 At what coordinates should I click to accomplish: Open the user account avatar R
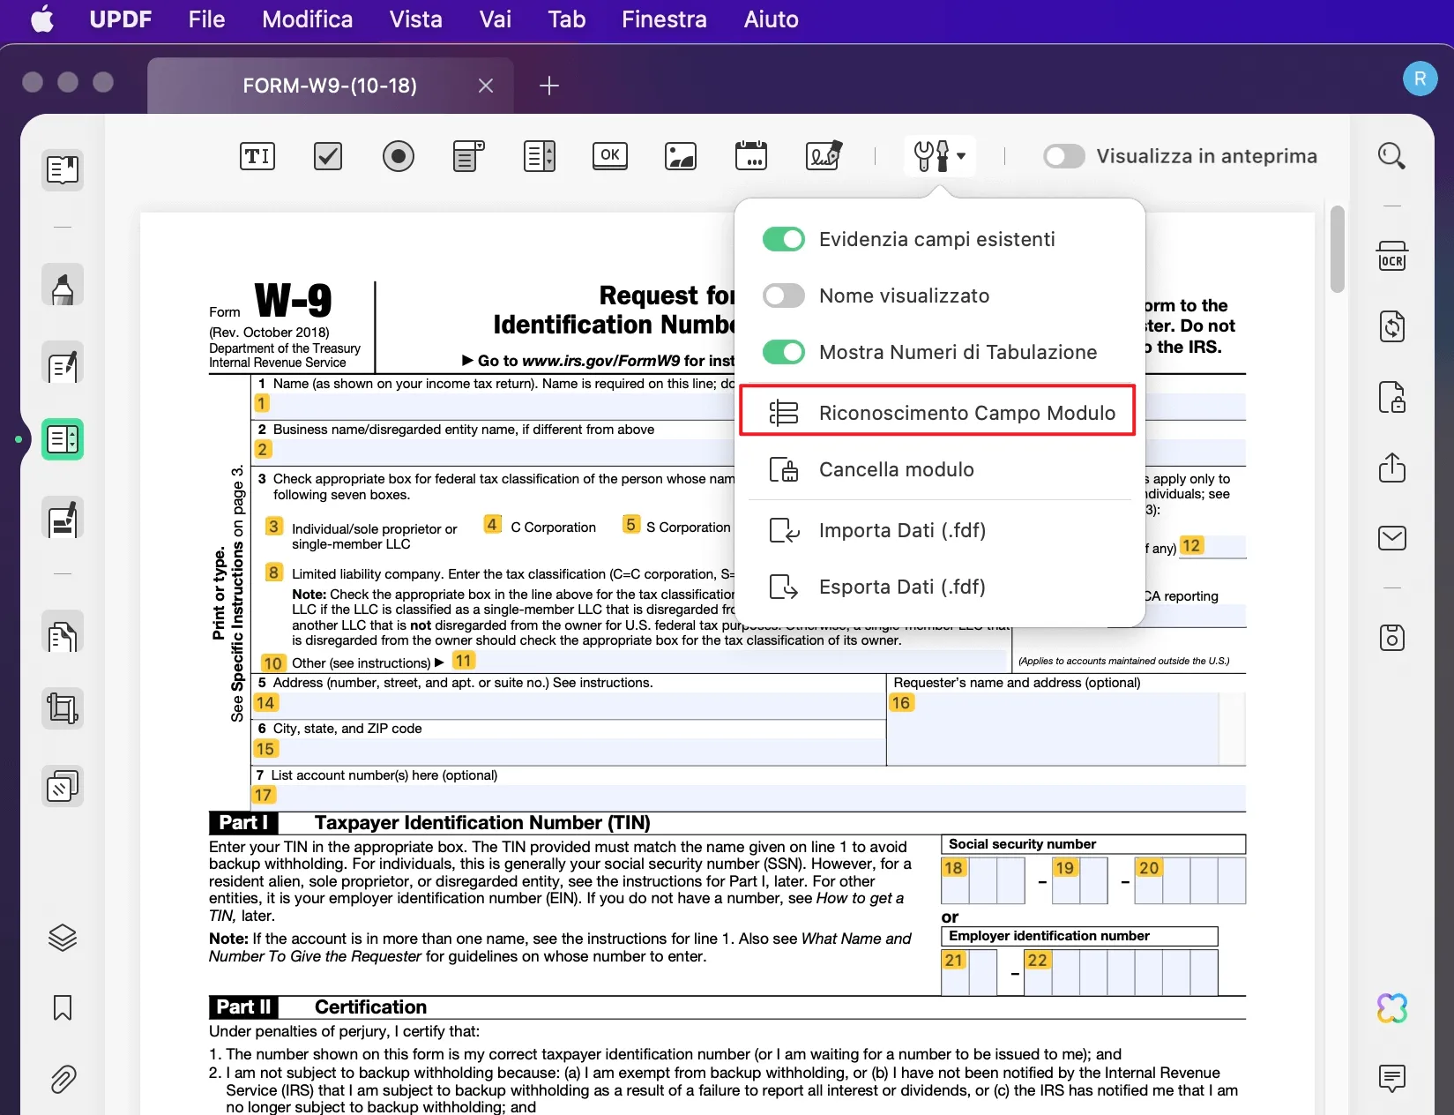tap(1420, 79)
